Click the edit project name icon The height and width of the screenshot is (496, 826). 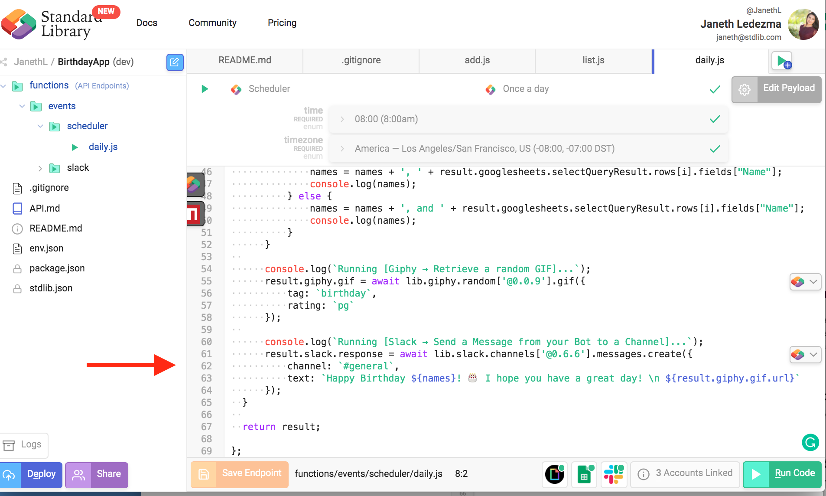[175, 62]
